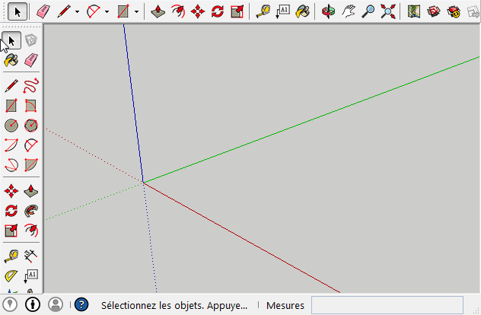
Task: Choose the Arc tool in the horizontal toolbar
Action: 94,11
